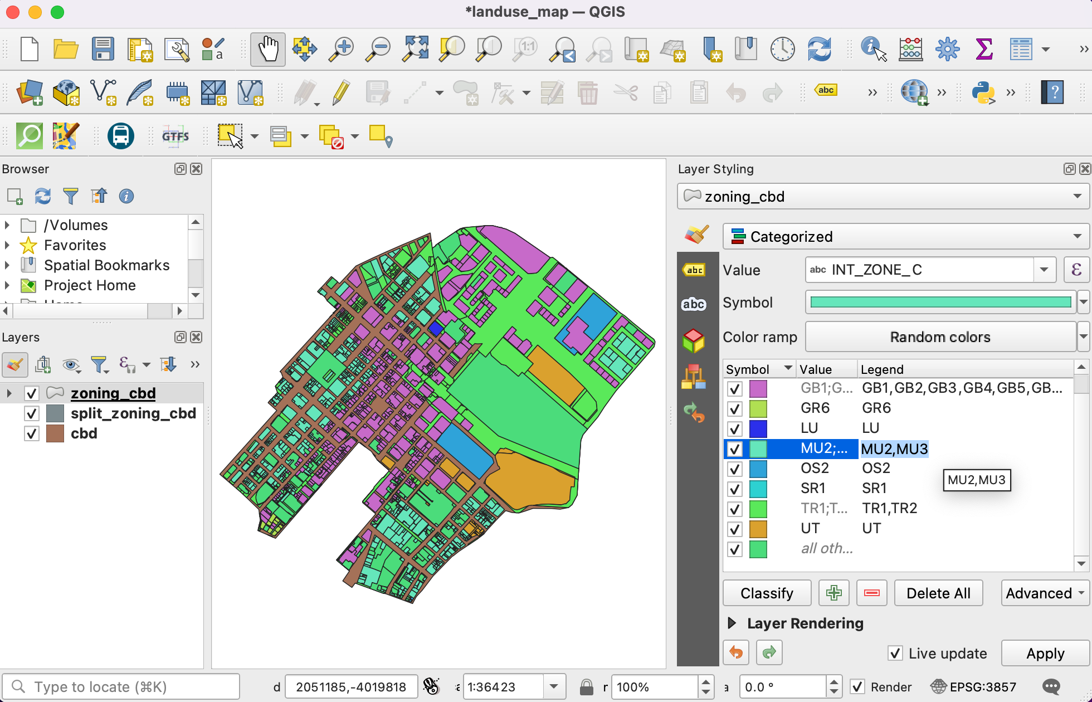
Task: Click the Classify button
Action: click(767, 593)
